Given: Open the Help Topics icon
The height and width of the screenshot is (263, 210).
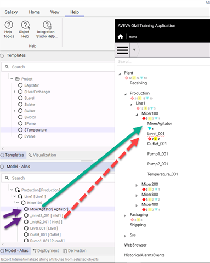Looking at the screenshot, I should 9,25.
